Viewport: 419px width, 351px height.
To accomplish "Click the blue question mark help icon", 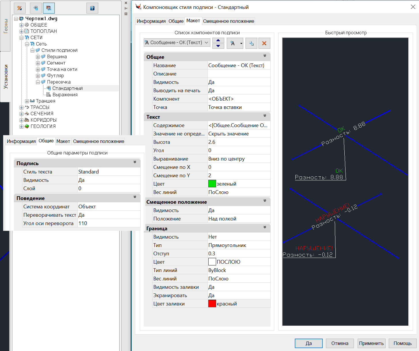I will (92, 8).
